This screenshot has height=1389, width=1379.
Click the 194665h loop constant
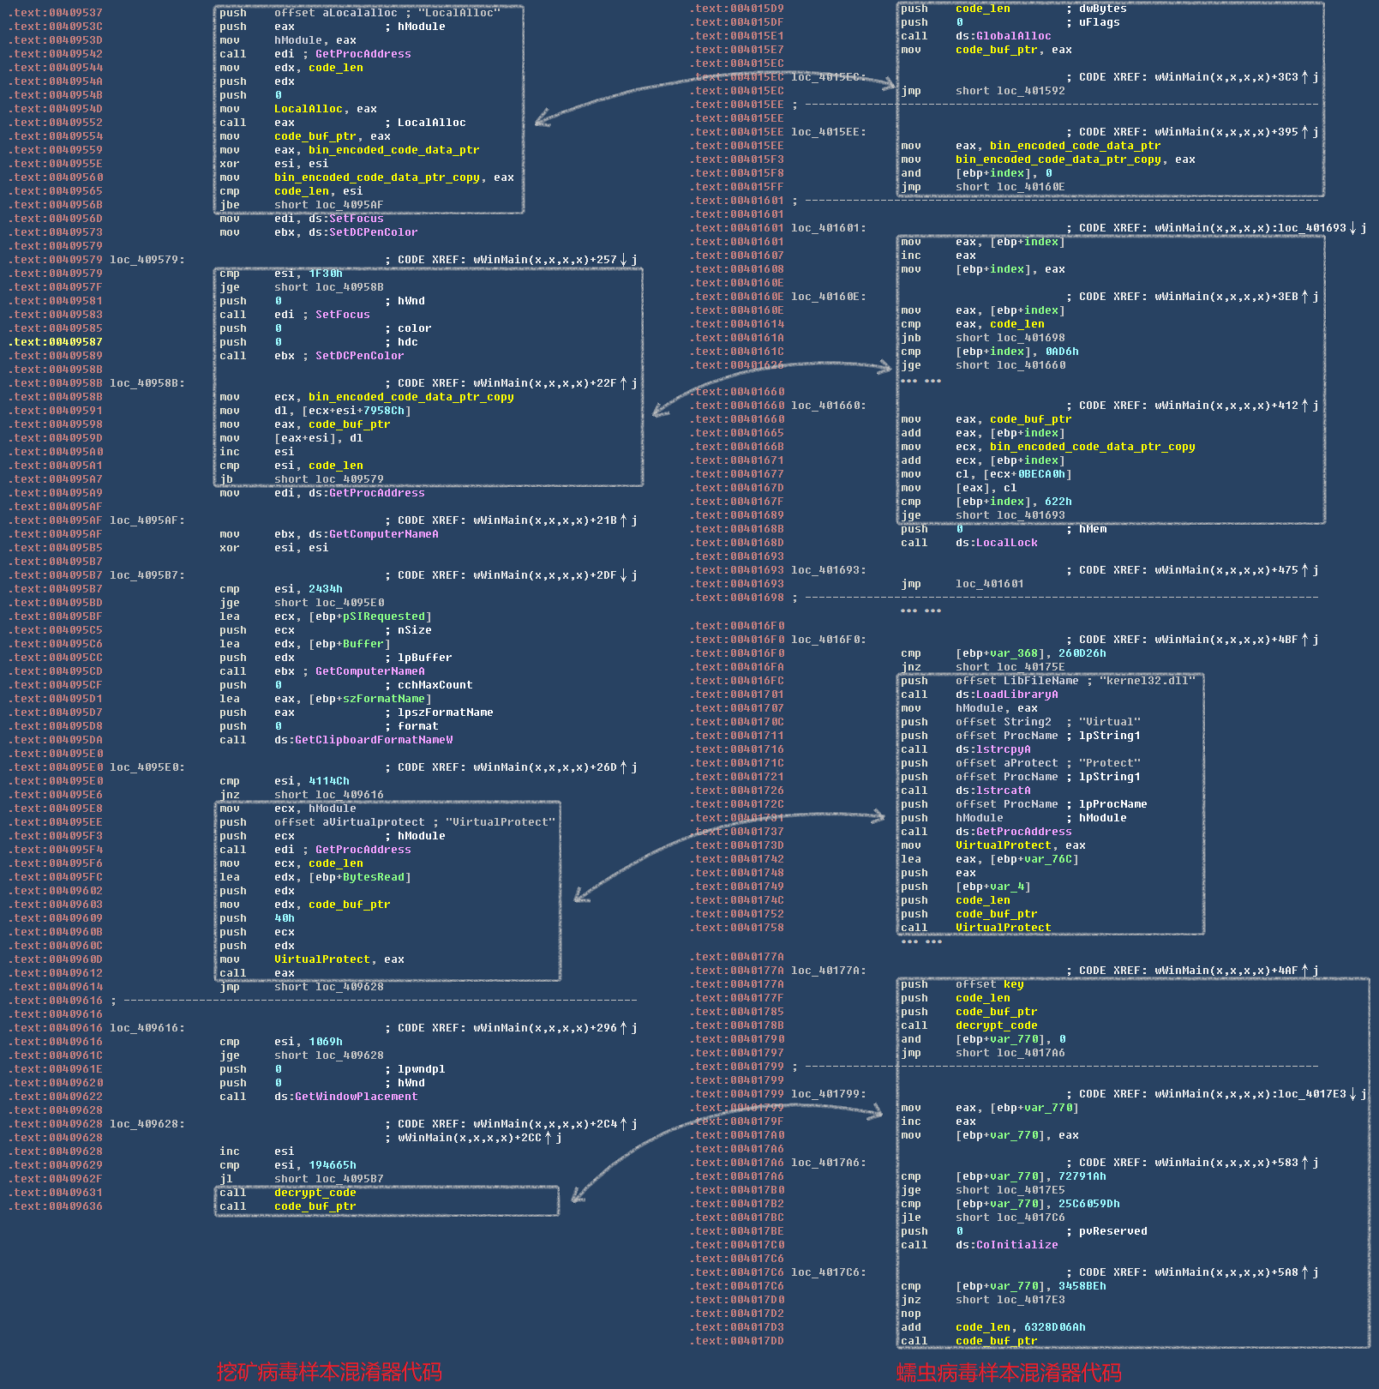pos(332,1165)
